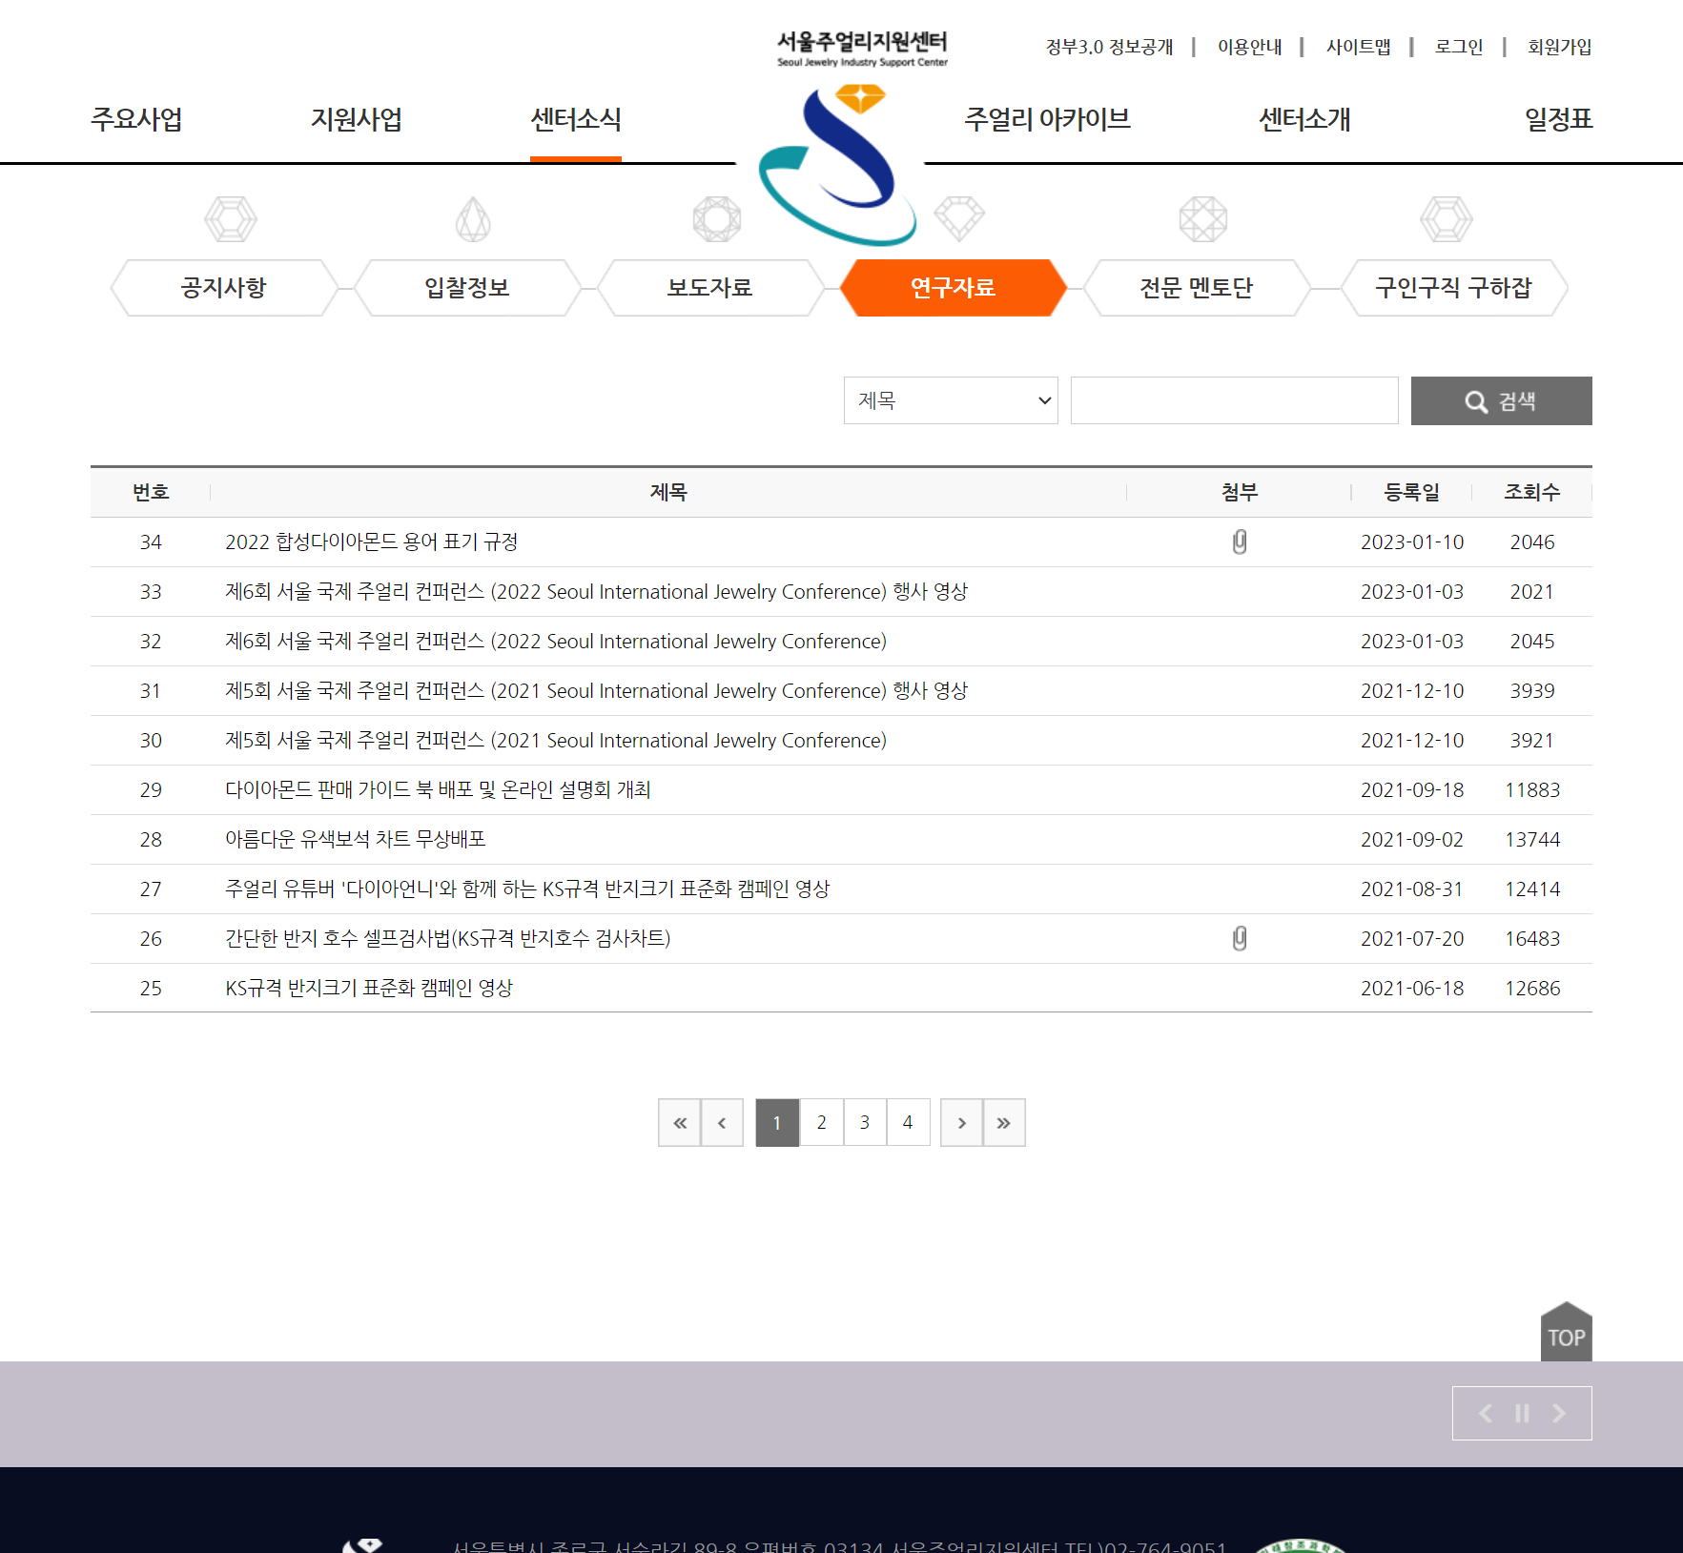Go to next page arrow
1683x1553 pixels.
(x=961, y=1123)
